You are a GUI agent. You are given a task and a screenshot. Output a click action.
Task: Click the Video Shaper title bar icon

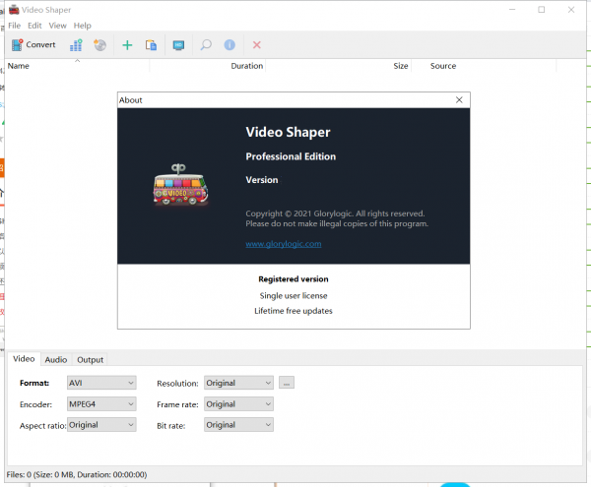(x=14, y=10)
